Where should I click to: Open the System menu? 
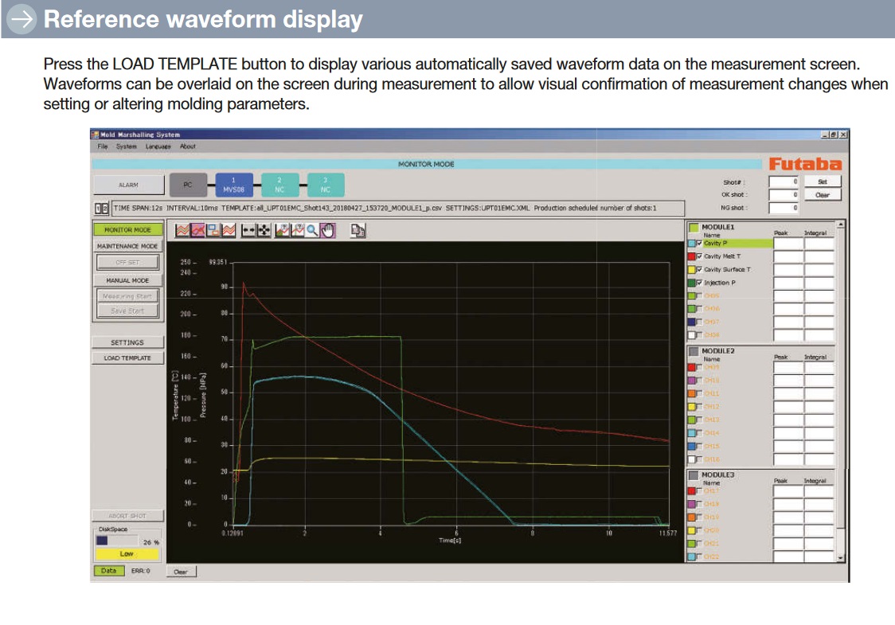(x=126, y=146)
